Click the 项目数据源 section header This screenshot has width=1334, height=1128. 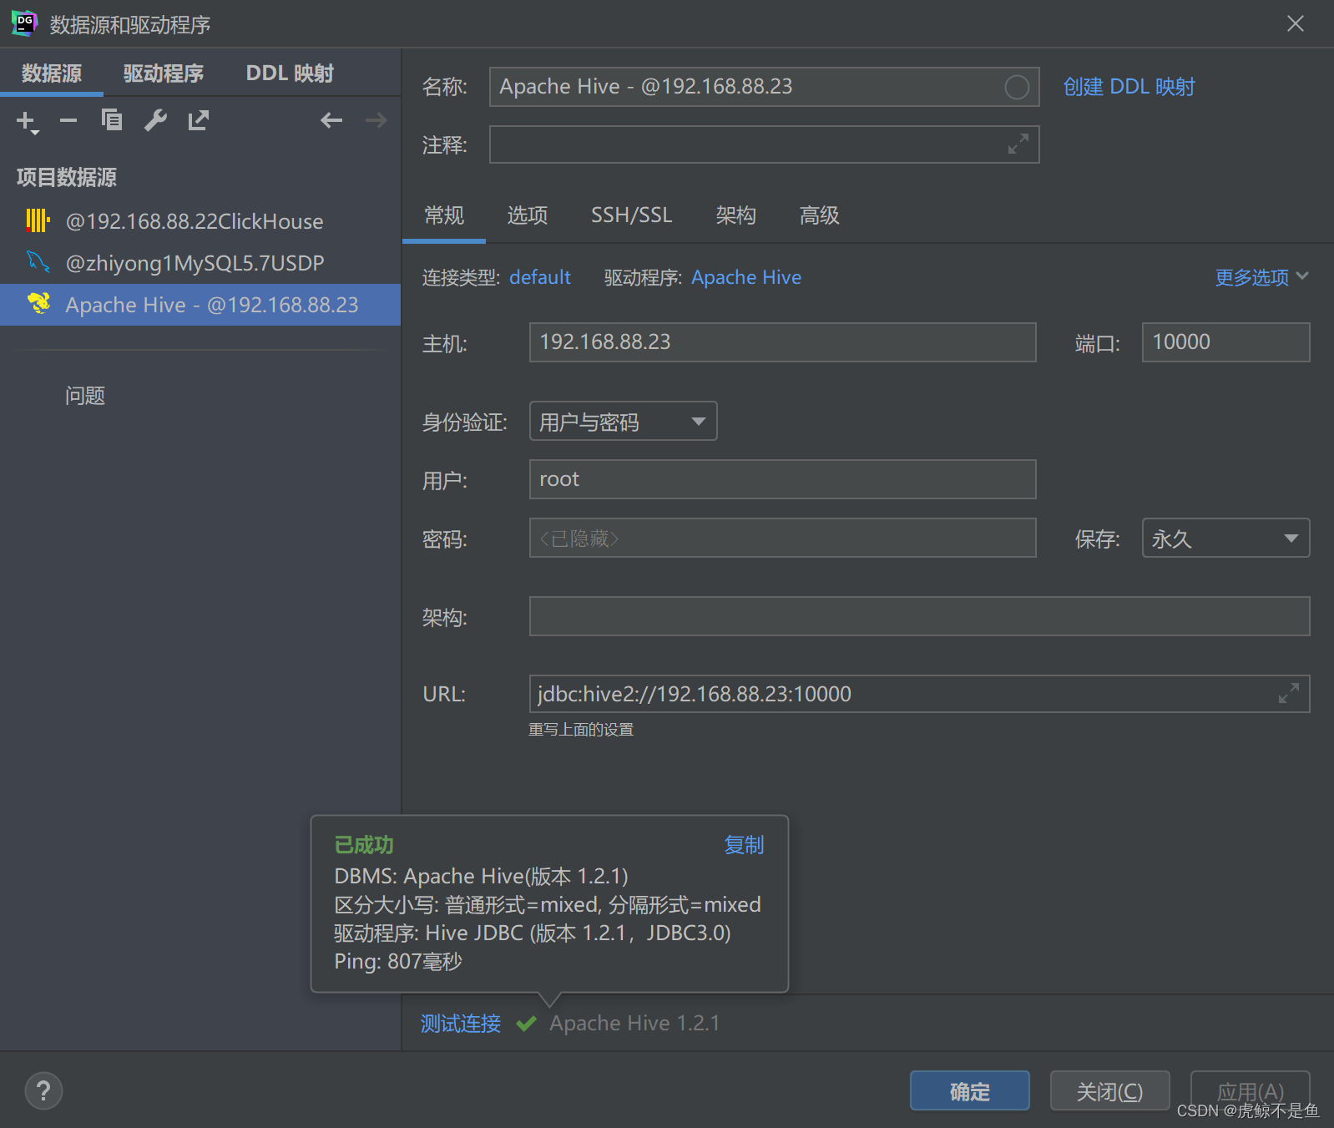click(x=67, y=177)
